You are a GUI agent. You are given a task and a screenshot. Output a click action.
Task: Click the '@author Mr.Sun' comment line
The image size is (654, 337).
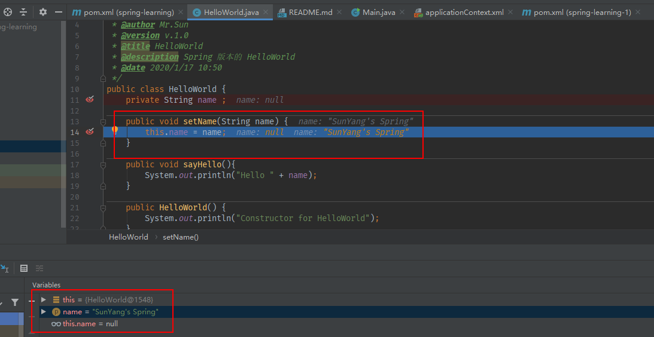(150, 24)
